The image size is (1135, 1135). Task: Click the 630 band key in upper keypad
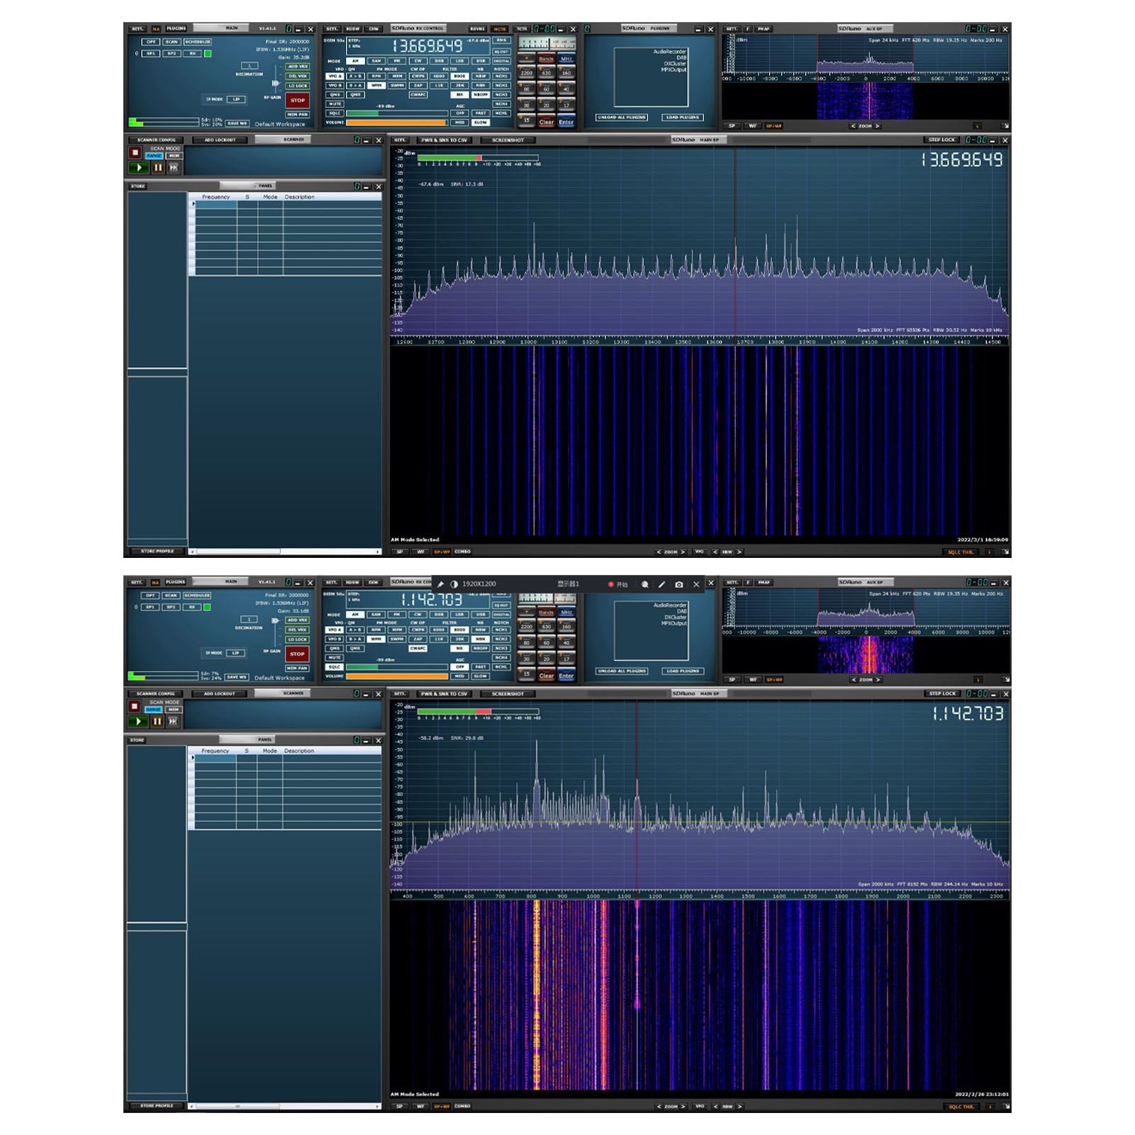[x=546, y=73]
